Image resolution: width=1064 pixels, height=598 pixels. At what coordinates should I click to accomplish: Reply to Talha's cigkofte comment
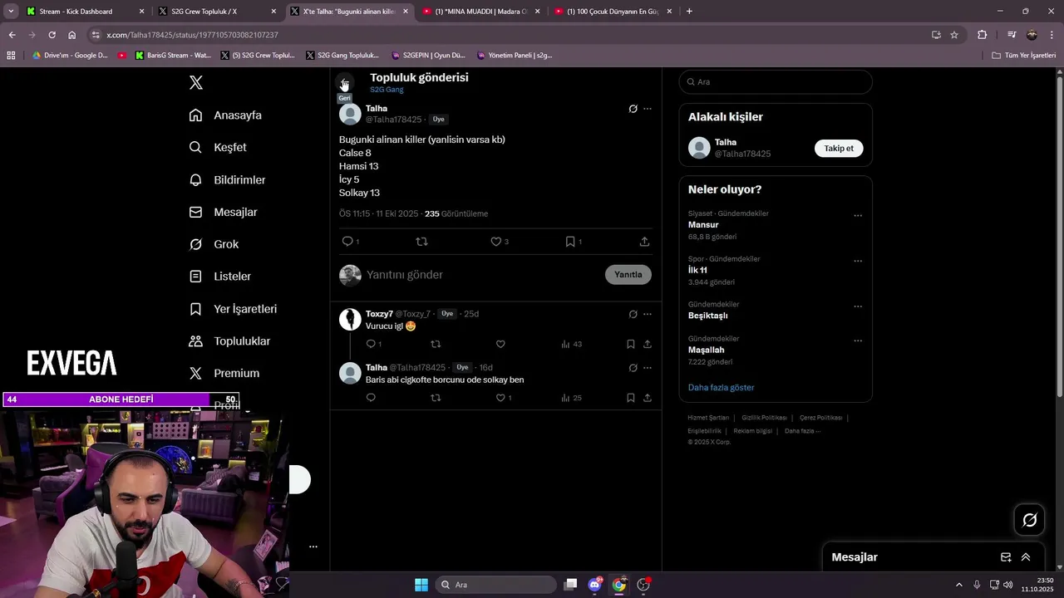pyautogui.click(x=371, y=398)
